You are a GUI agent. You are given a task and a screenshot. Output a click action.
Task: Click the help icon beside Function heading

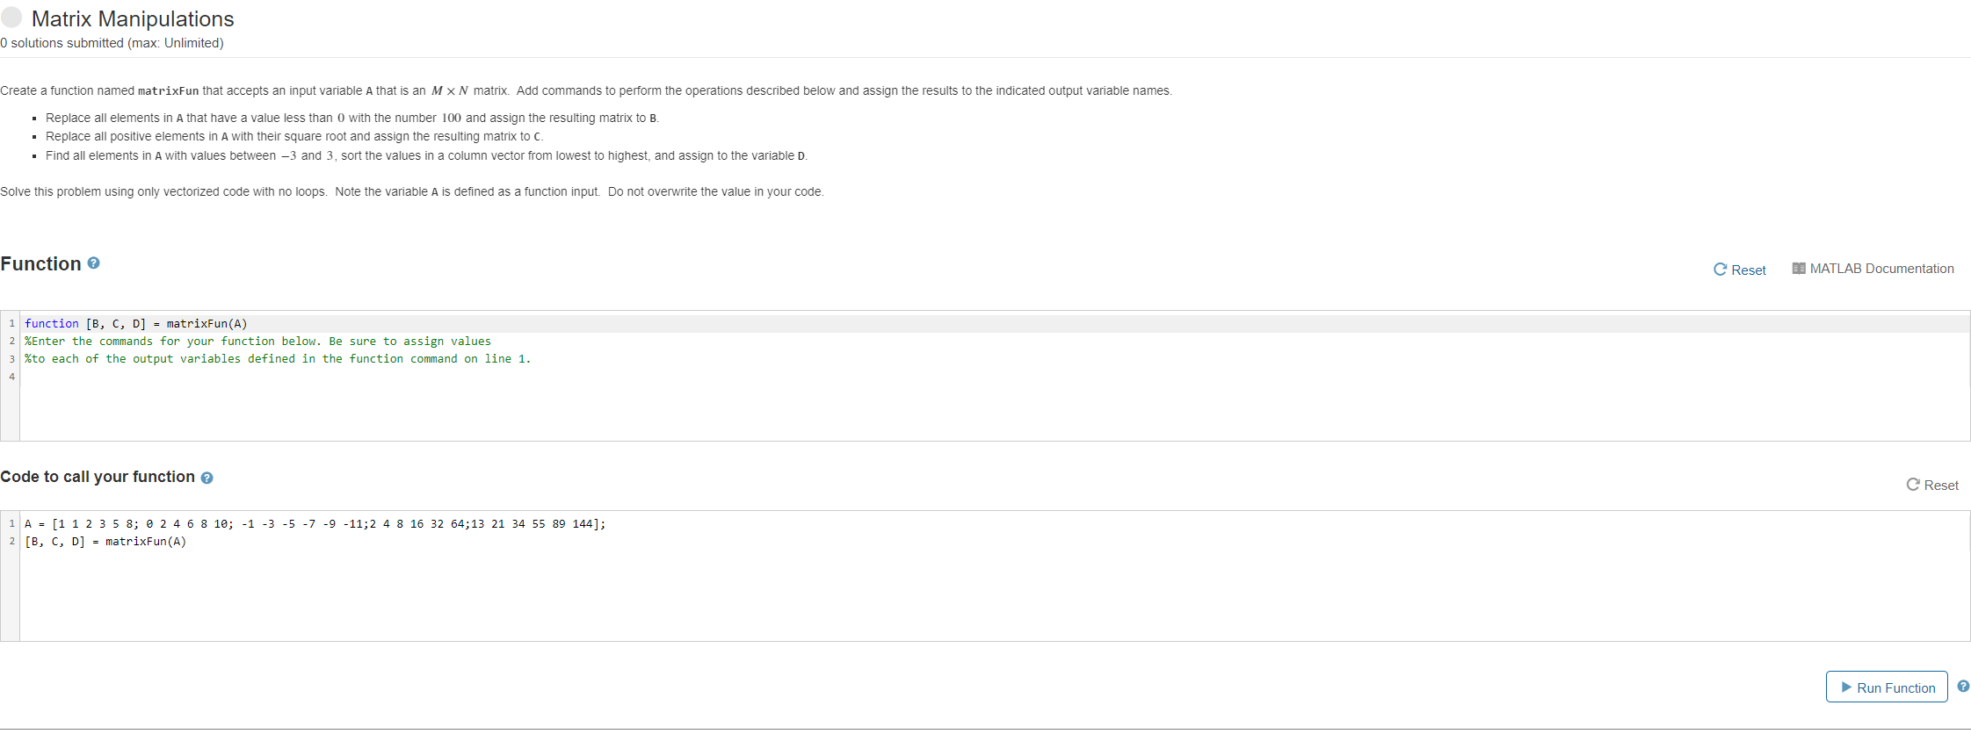tap(92, 263)
